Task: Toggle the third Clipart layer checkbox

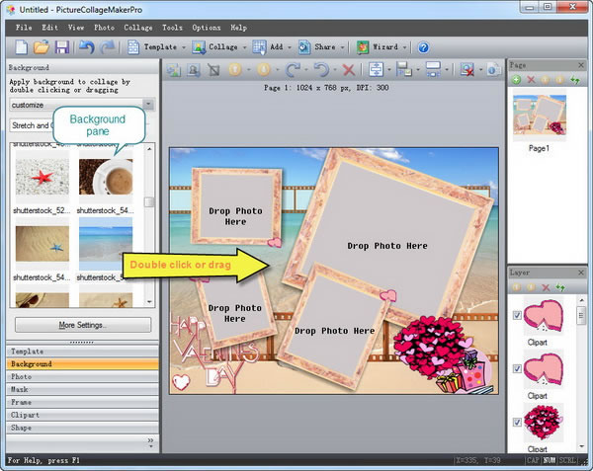Action: 518,423
